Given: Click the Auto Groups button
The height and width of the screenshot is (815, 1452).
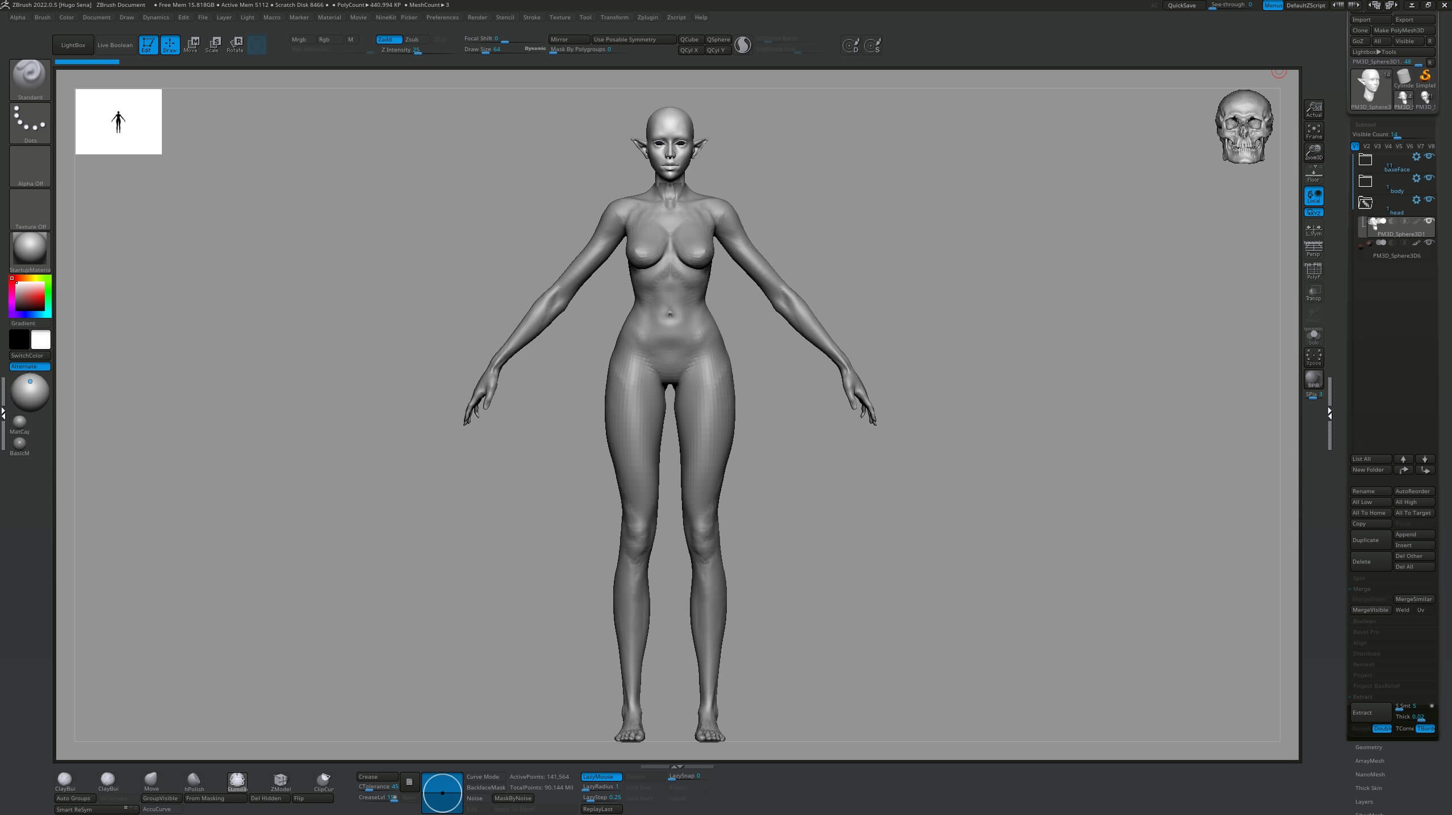Looking at the screenshot, I should (76, 798).
